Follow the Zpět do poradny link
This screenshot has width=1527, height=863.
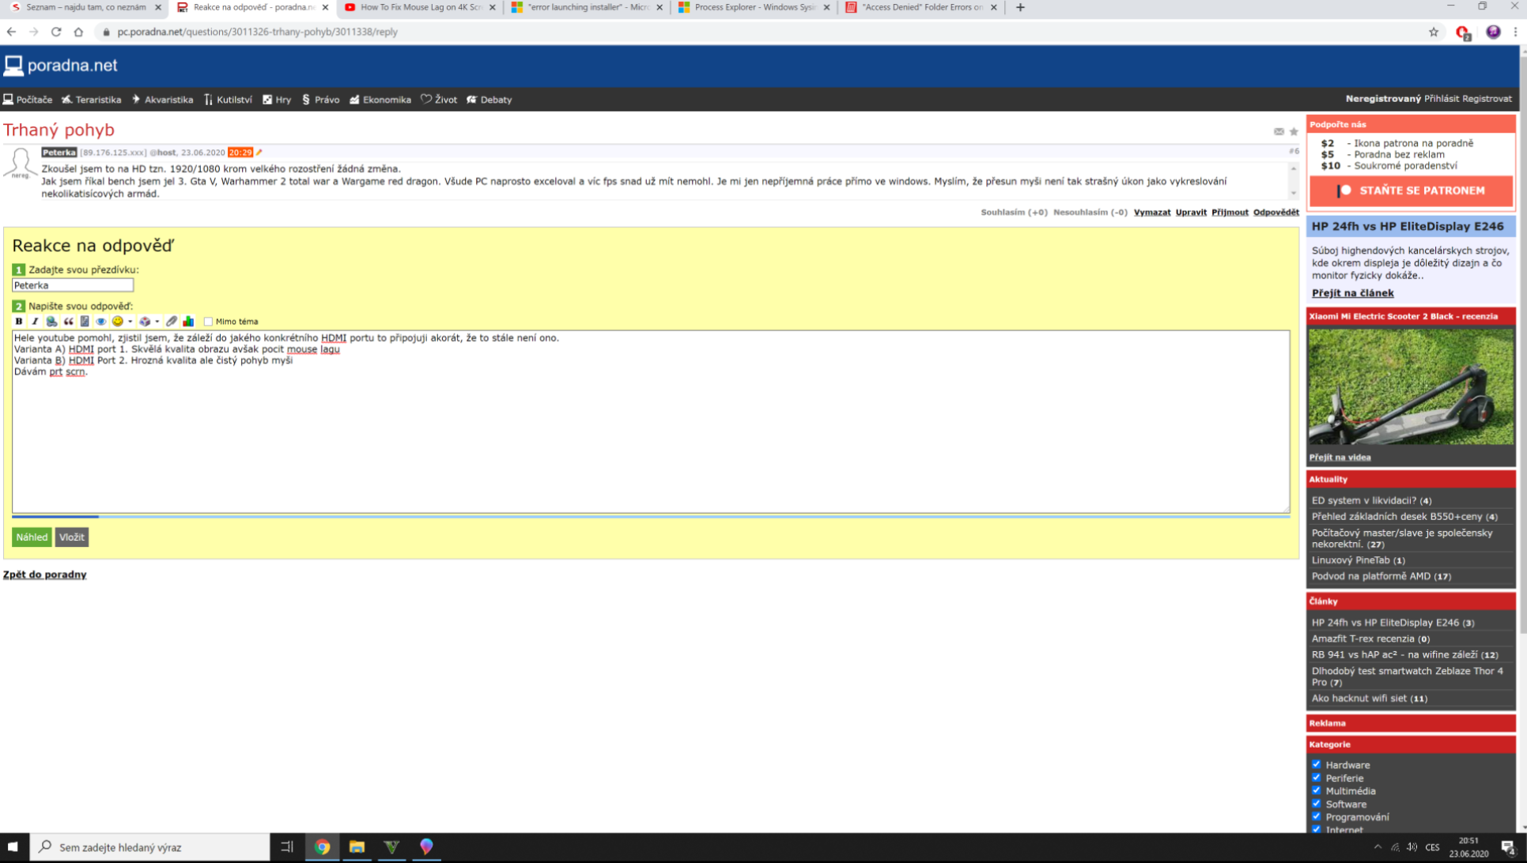(x=44, y=575)
